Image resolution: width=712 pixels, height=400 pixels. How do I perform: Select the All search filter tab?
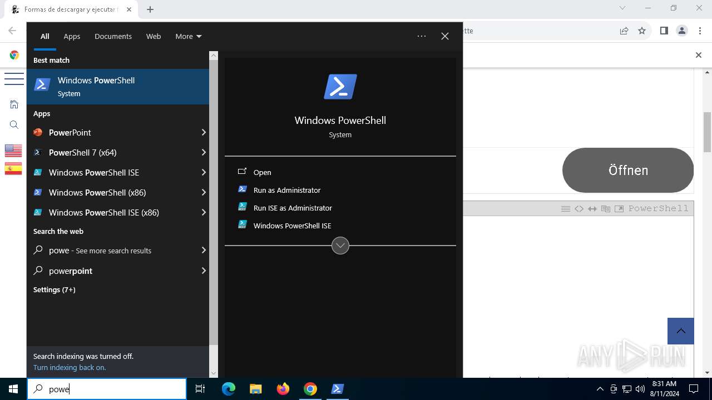pyautogui.click(x=45, y=36)
